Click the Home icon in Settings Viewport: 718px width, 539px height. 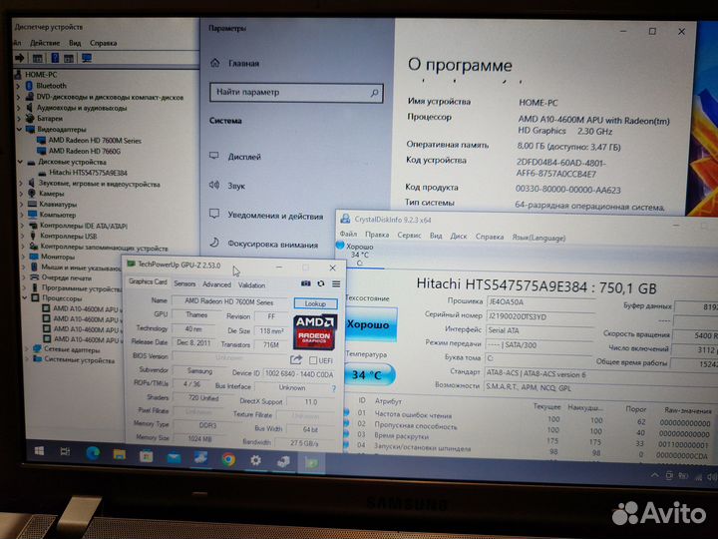213,62
